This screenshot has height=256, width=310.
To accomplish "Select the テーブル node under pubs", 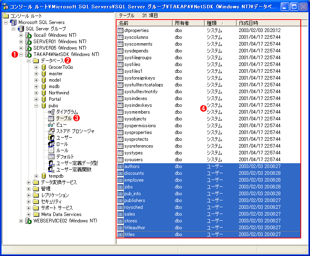I will [64, 118].
